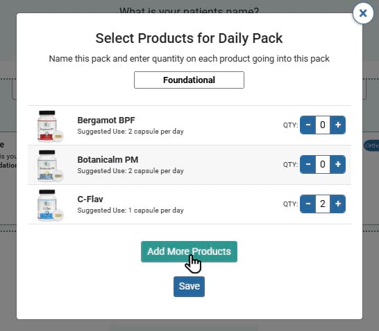Open the C-Flav bottle thumbnail
The height and width of the screenshot is (331, 379).
coord(50,205)
